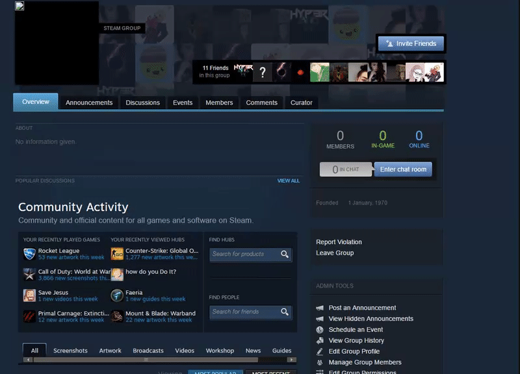Open the Primal Carnage: Extinction icon
Screen dimensions: 520x374
pos(29,316)
